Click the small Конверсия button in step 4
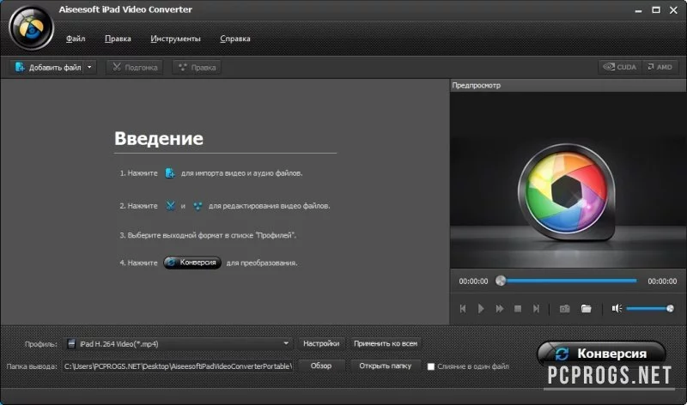 click(x=192, y=263)
